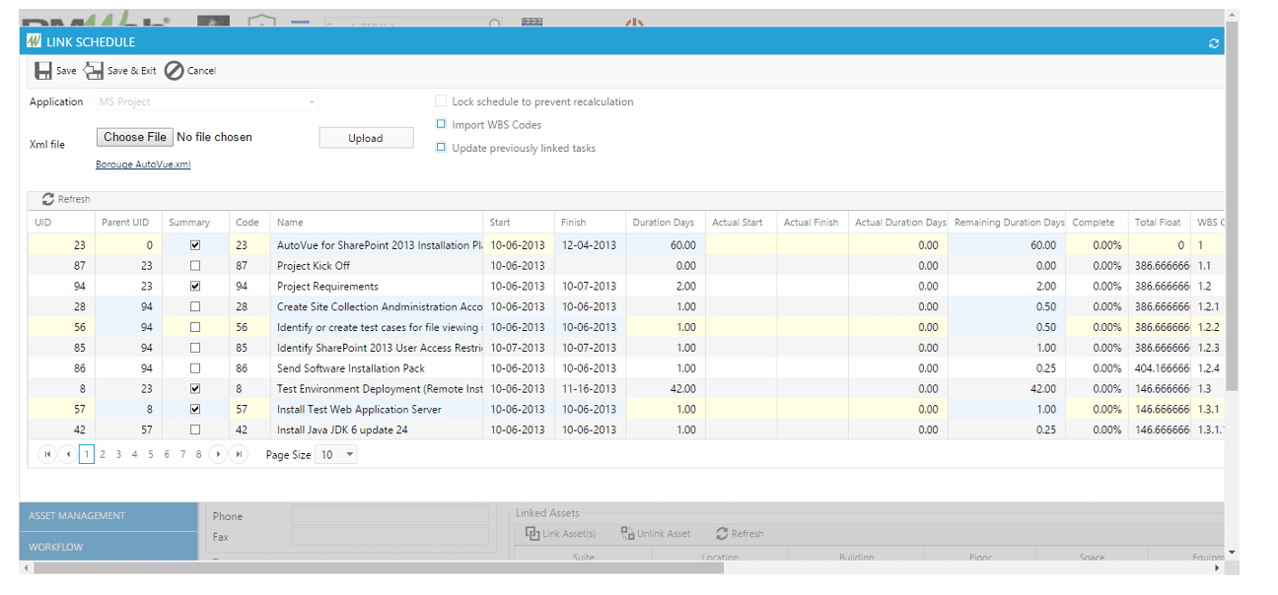Click the Choose File button
Viewport: 1278px width, 595px height.
pos(135,137)
